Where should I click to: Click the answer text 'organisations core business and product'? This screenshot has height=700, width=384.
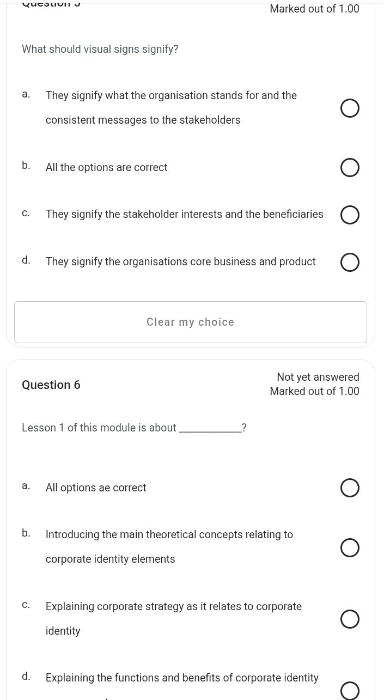pyautogui.click(x=180, y=262)
